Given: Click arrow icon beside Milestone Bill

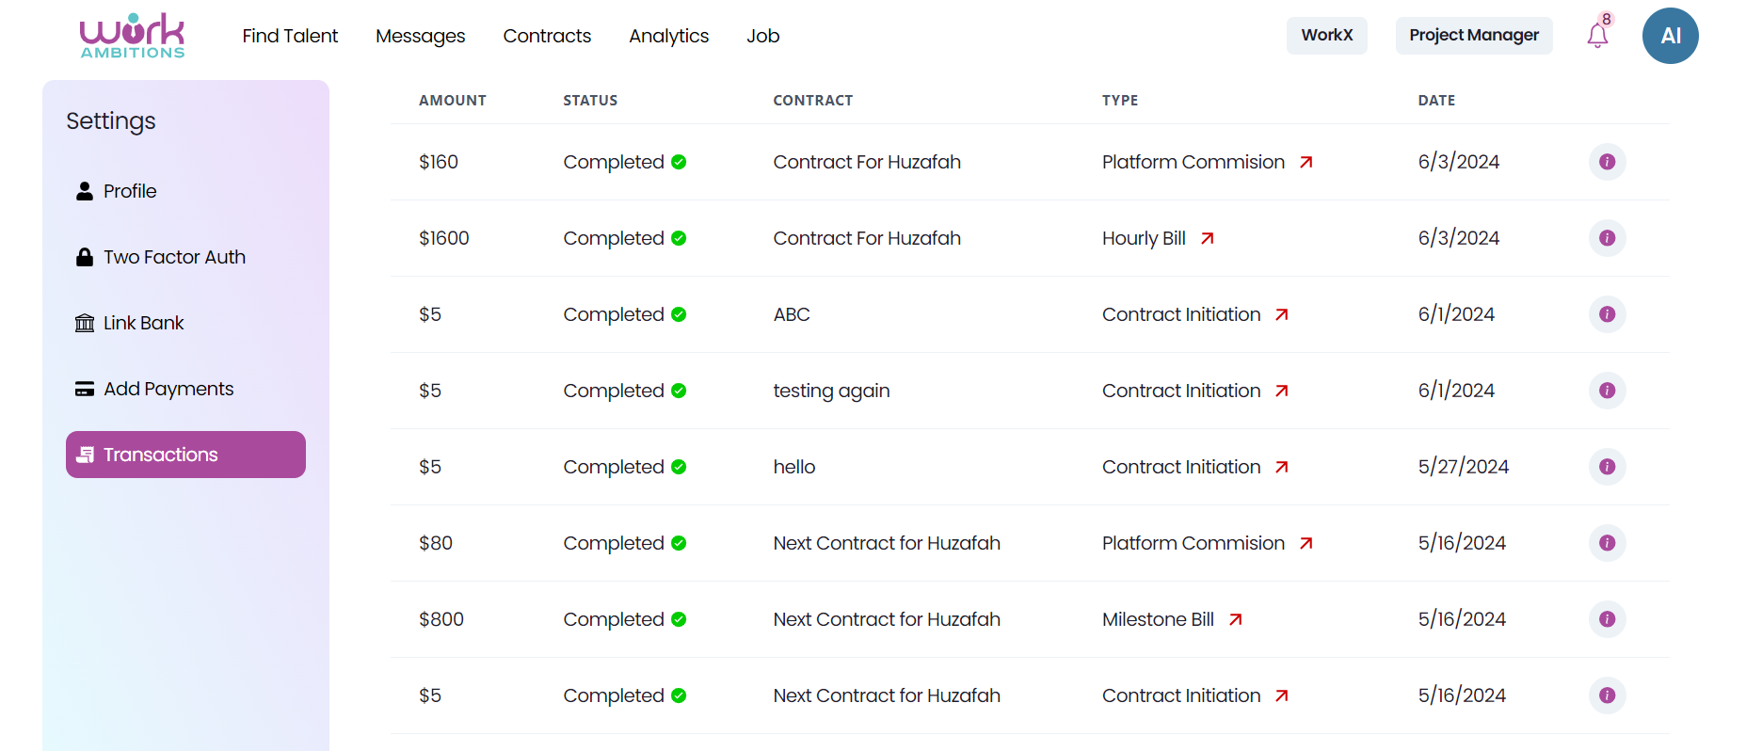Looking at the screenshot, I should (x=1236, y=619).
